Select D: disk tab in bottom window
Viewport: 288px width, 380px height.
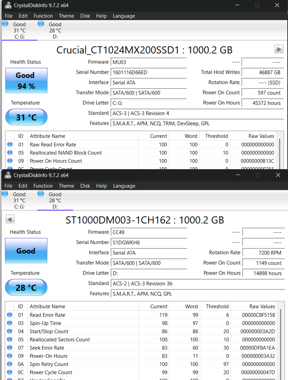coord(55,200)
